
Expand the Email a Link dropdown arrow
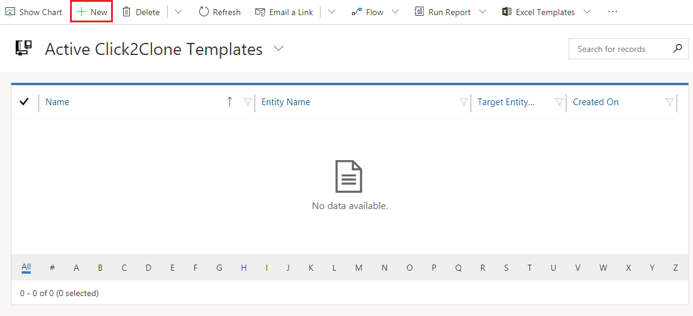[x=331, y=12]
